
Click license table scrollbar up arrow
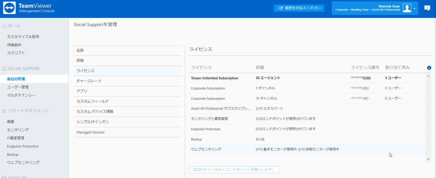click(x=429, y=76)
